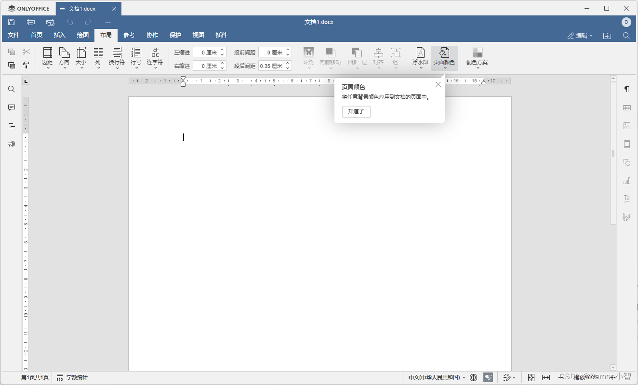Click the Quick Print icon
The width and height of the screenshot is (638, 385).
coord(50,22)
